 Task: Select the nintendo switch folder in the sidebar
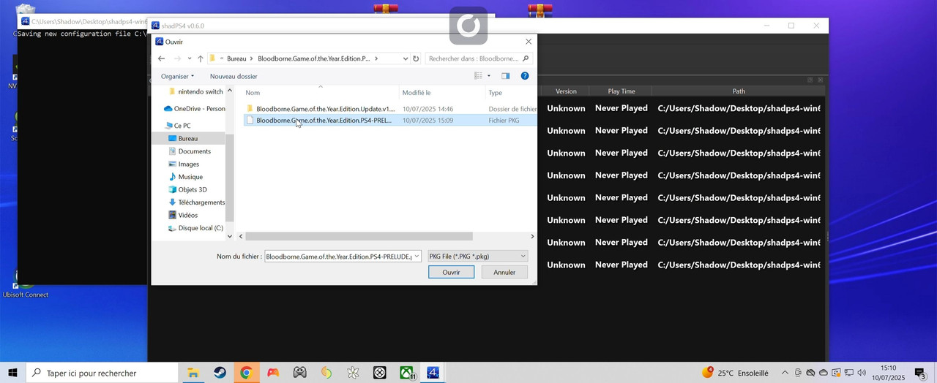[x=195, y=91]
